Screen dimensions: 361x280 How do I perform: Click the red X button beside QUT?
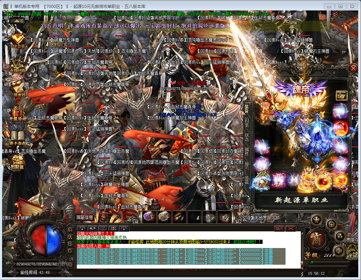[x=290, y=229]
